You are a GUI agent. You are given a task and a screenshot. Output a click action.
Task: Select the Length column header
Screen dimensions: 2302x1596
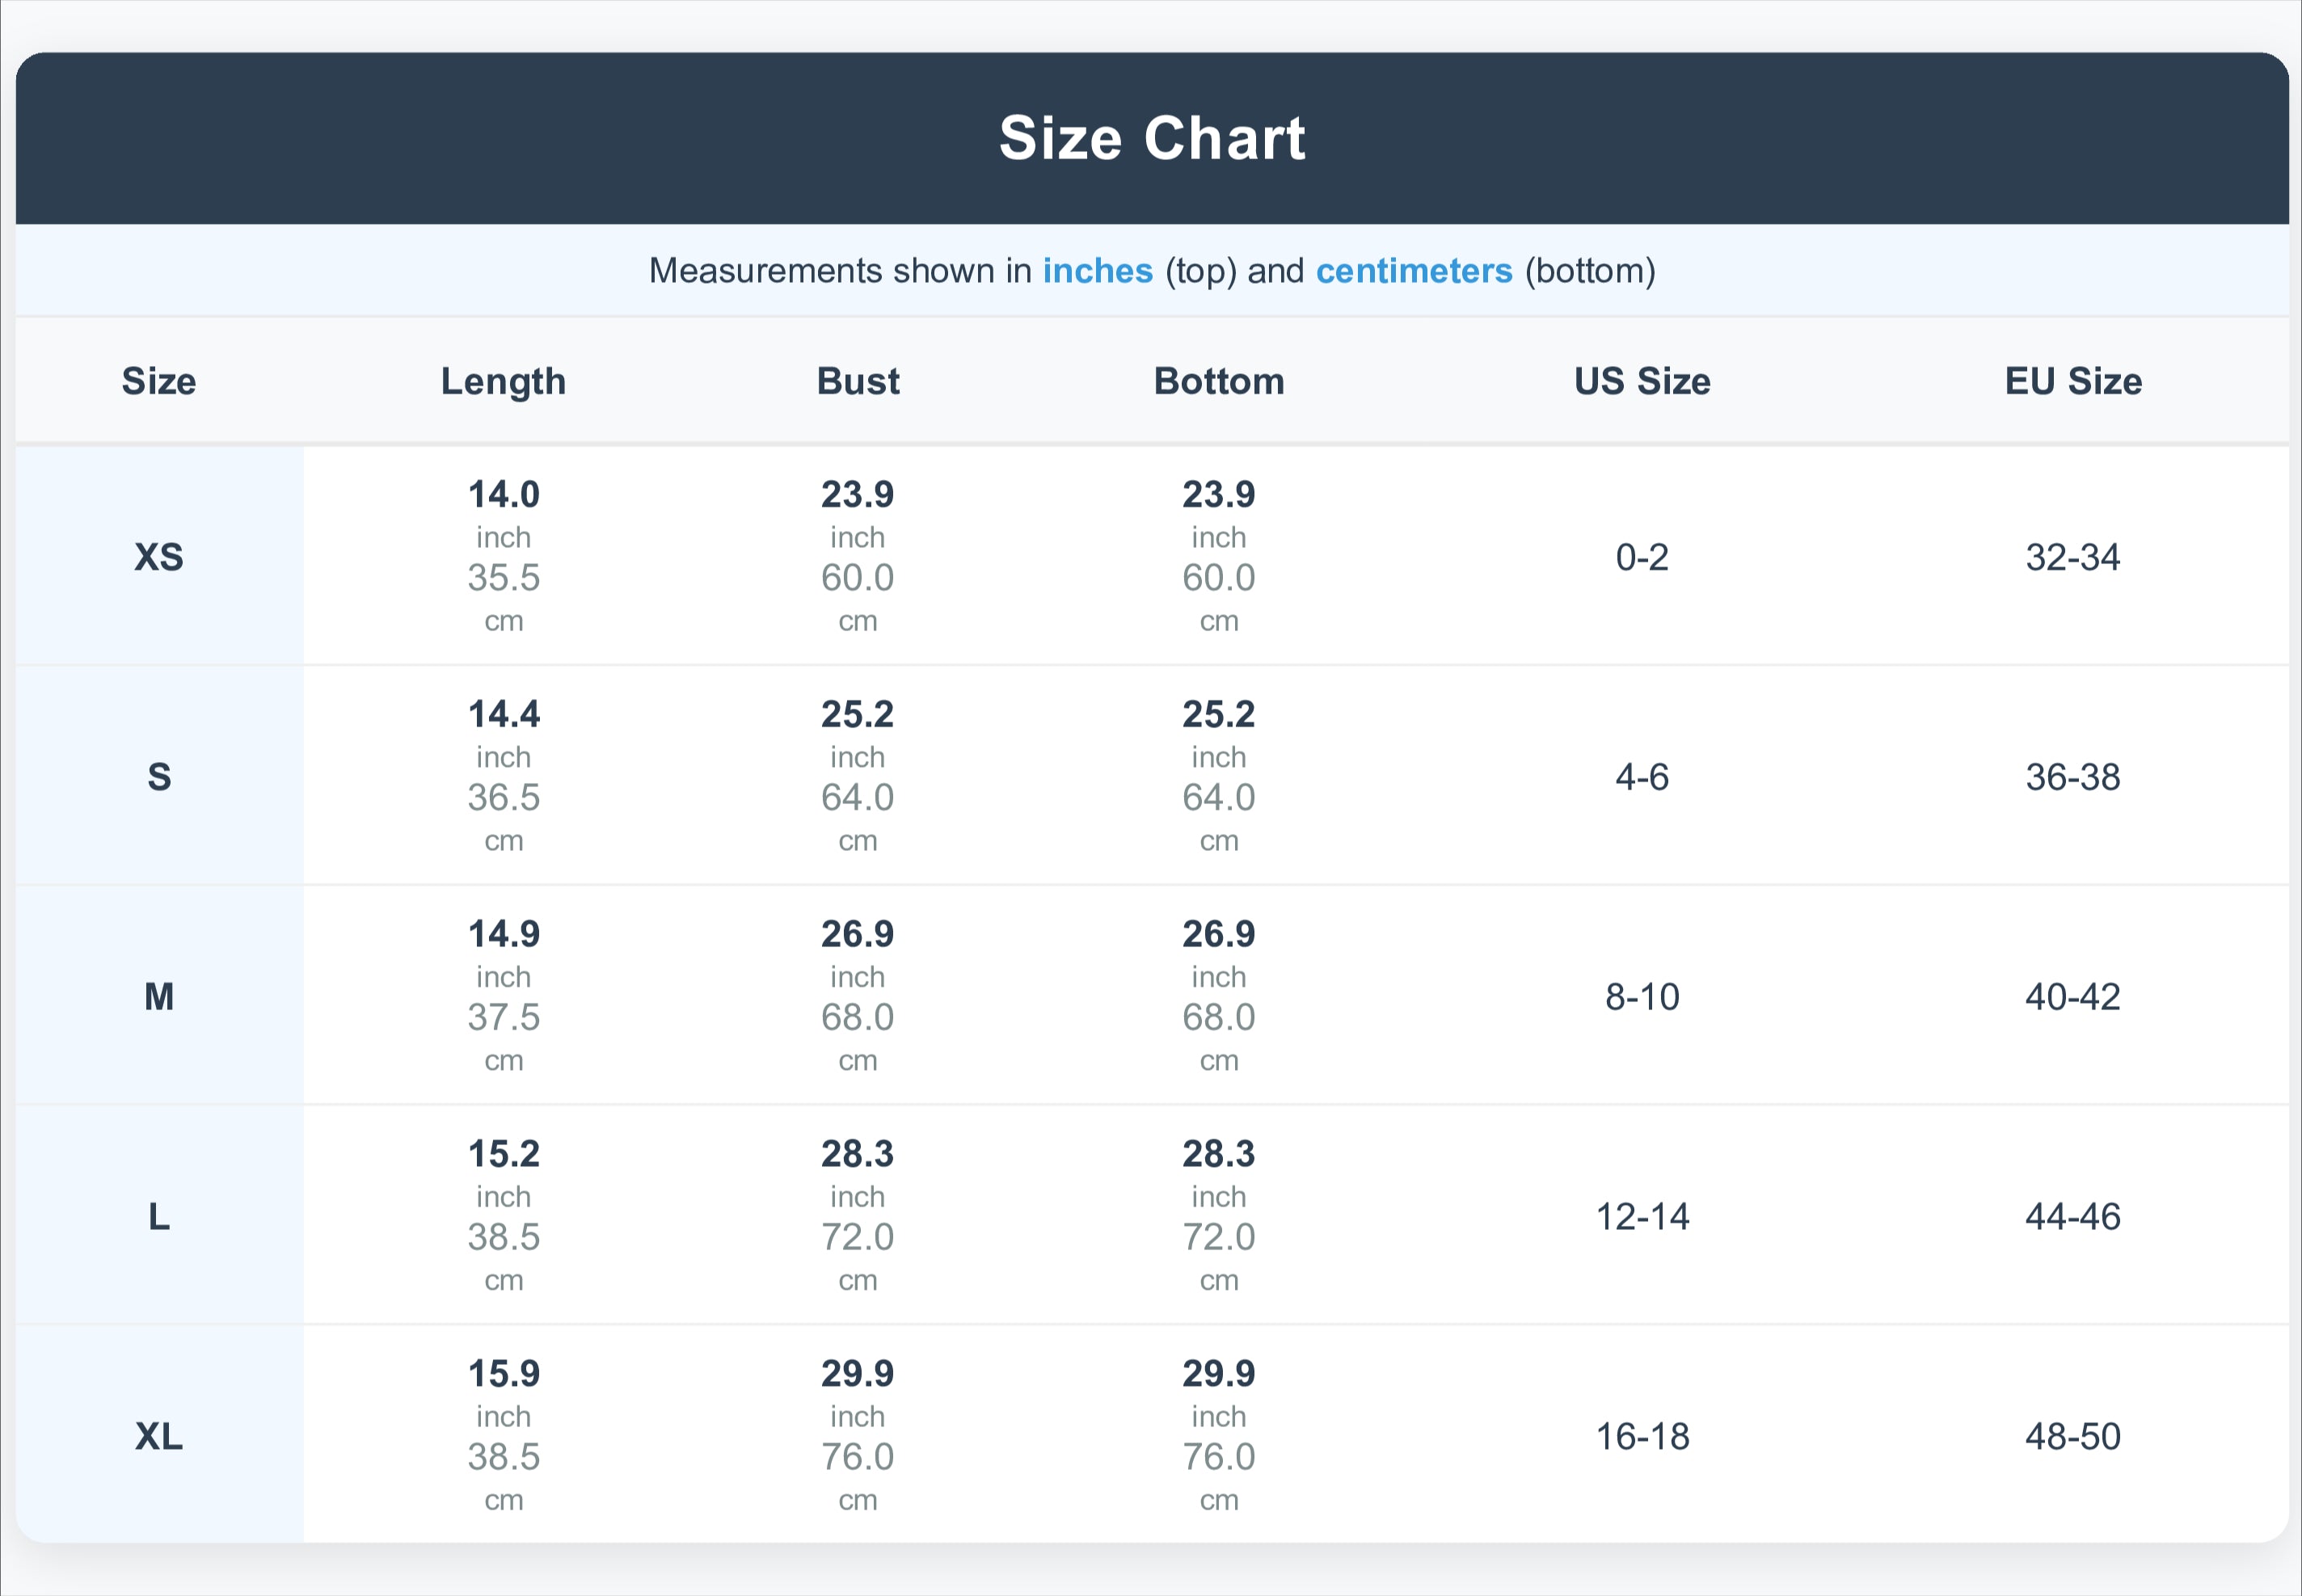(503, 381)
